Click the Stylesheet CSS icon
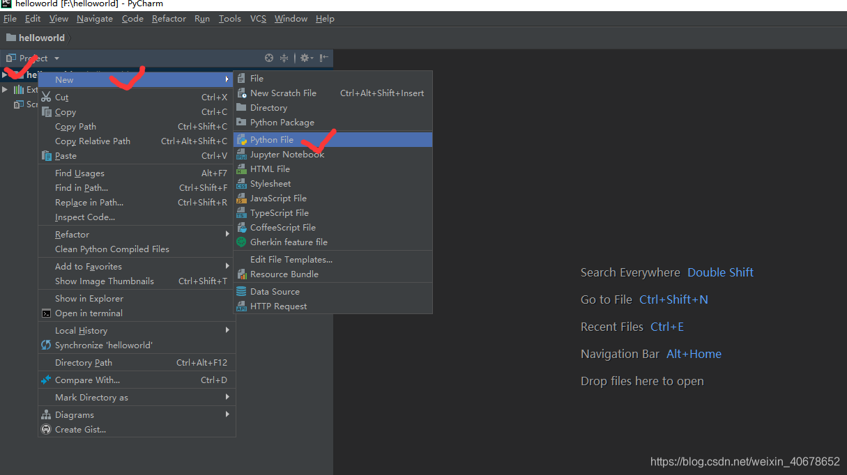 pos(241,184)
